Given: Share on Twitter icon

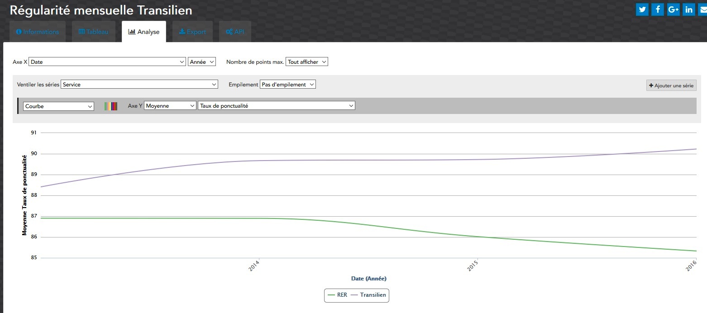Looking at the screenshot, I should coord(643,9).
